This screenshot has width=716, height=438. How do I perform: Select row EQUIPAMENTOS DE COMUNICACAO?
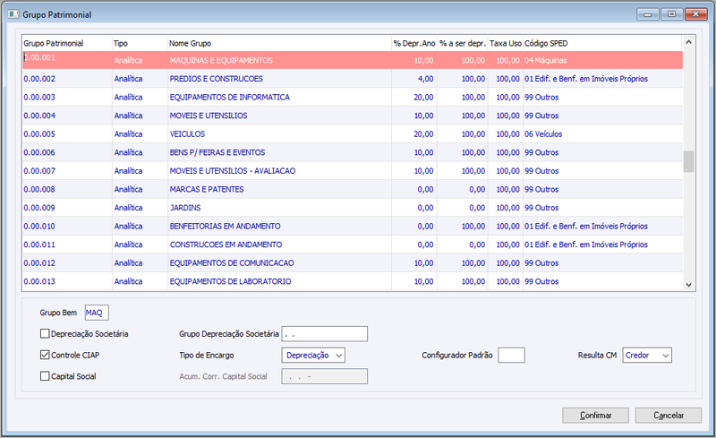353,263
